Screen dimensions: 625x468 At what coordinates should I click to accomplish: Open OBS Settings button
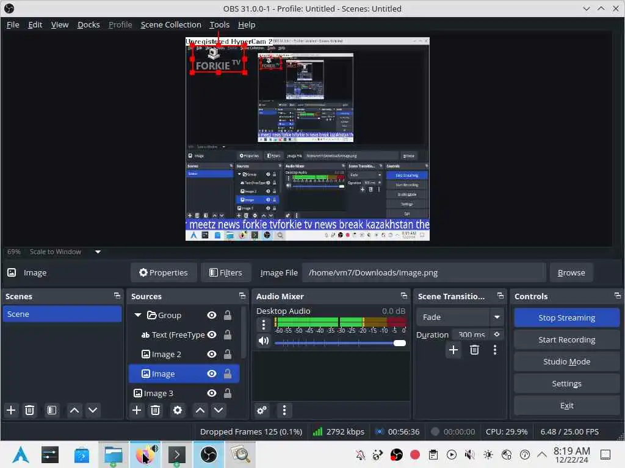[x=567, y=384]
